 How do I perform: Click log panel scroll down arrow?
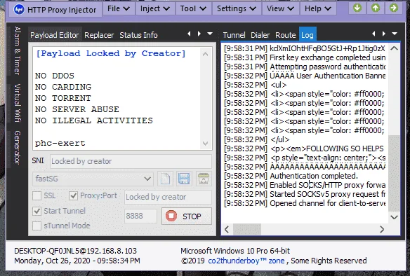394,217
